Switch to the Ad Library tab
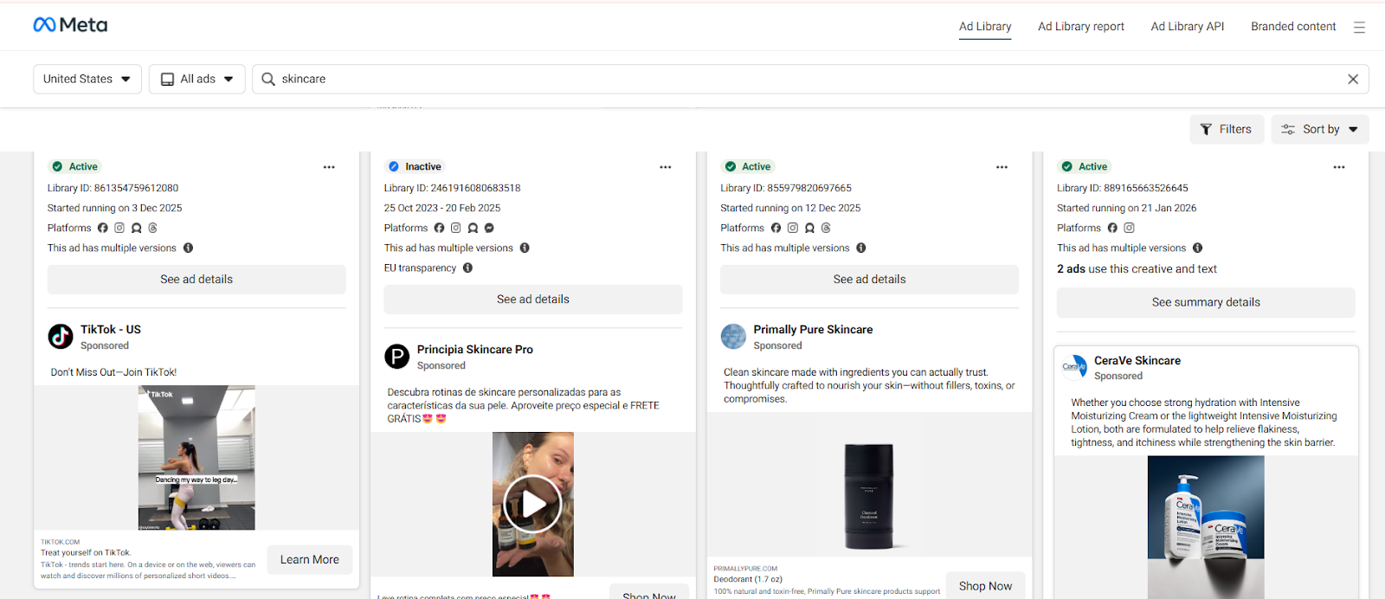Screen dimensions: 1385x599 pos(985,27)
